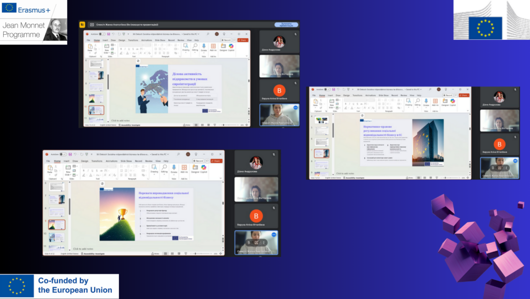The height and width of the screenshot is (299, 530).
Task: Click the Record button in right PowerPoint window
Action: [x=448, y=95]
